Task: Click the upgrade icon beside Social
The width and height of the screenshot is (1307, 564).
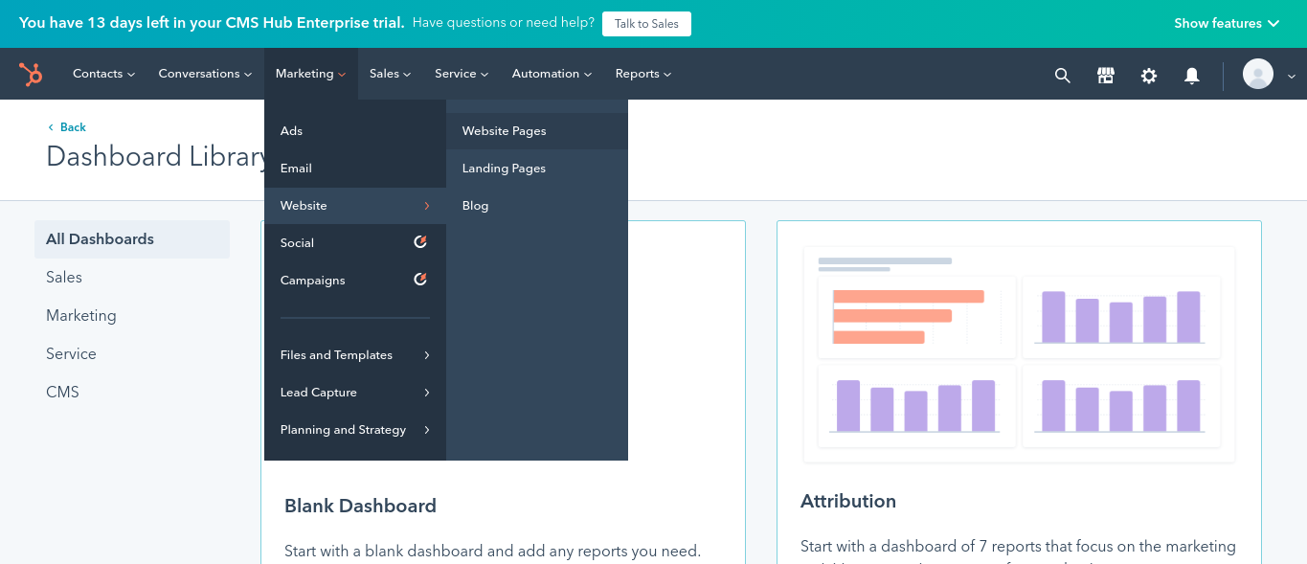Action: [x=419, y=242]
